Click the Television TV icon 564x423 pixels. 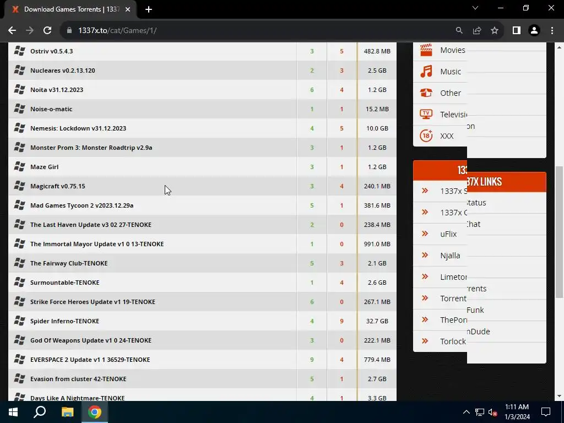426,115
